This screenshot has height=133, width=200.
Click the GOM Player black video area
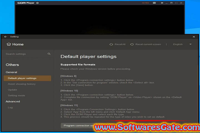100,19
